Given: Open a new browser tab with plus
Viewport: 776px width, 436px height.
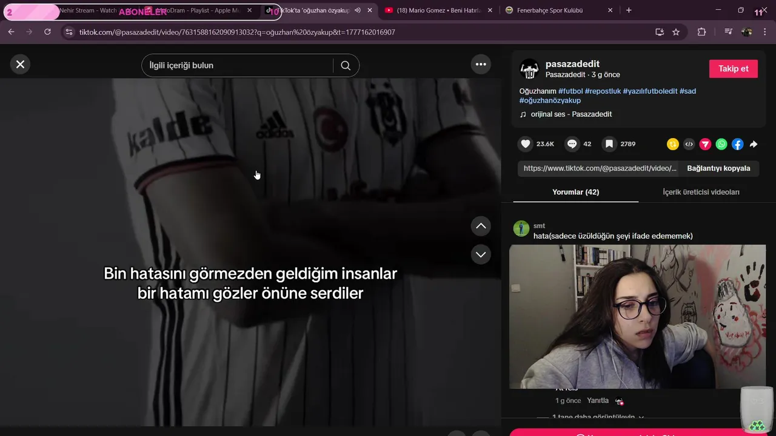Looking at the screenshot, I should point(629,10).
